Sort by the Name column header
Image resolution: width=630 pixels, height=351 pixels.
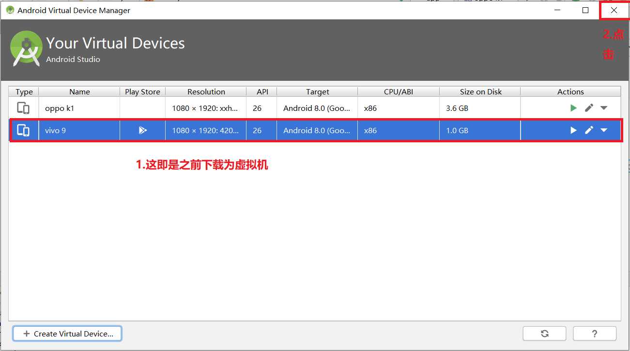(79, 92)
